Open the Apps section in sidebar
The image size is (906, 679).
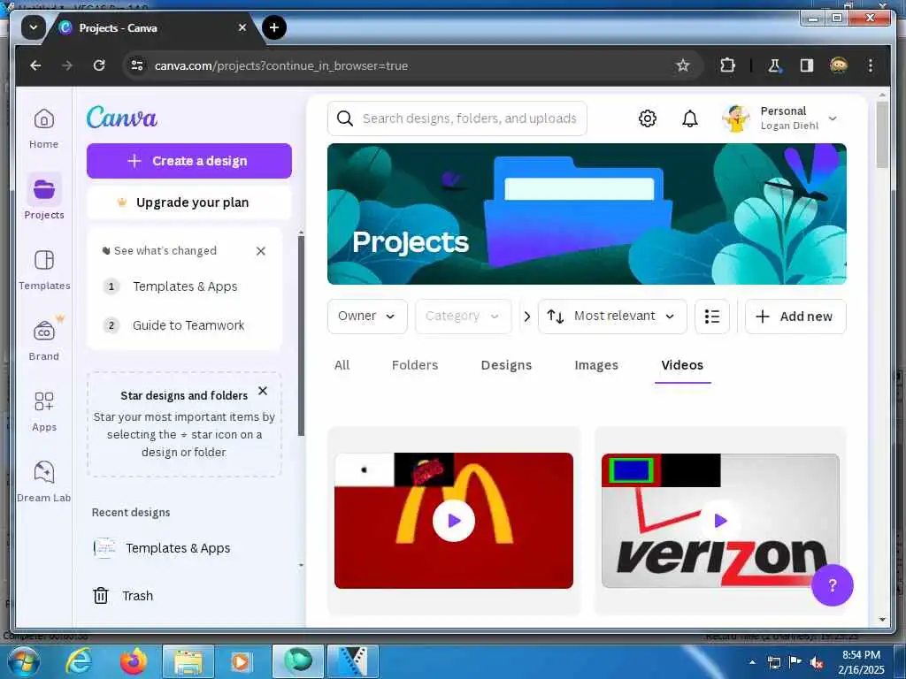[x=44, y=411]
